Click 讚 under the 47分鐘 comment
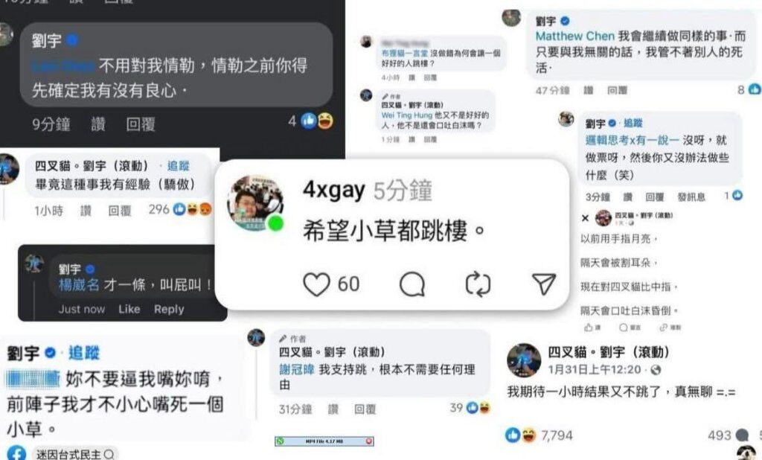This screenshot has height=460, width=762. coord(588,90)
